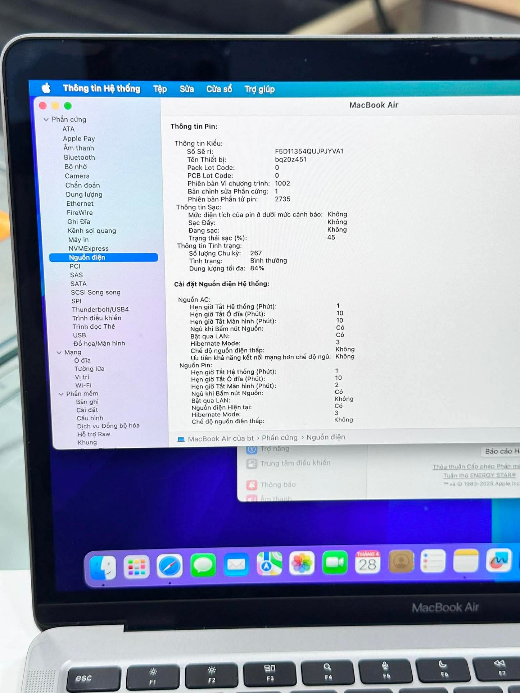Click maximum capacity value 84%
The image size is (520, 693).
[x=257, y=268]
